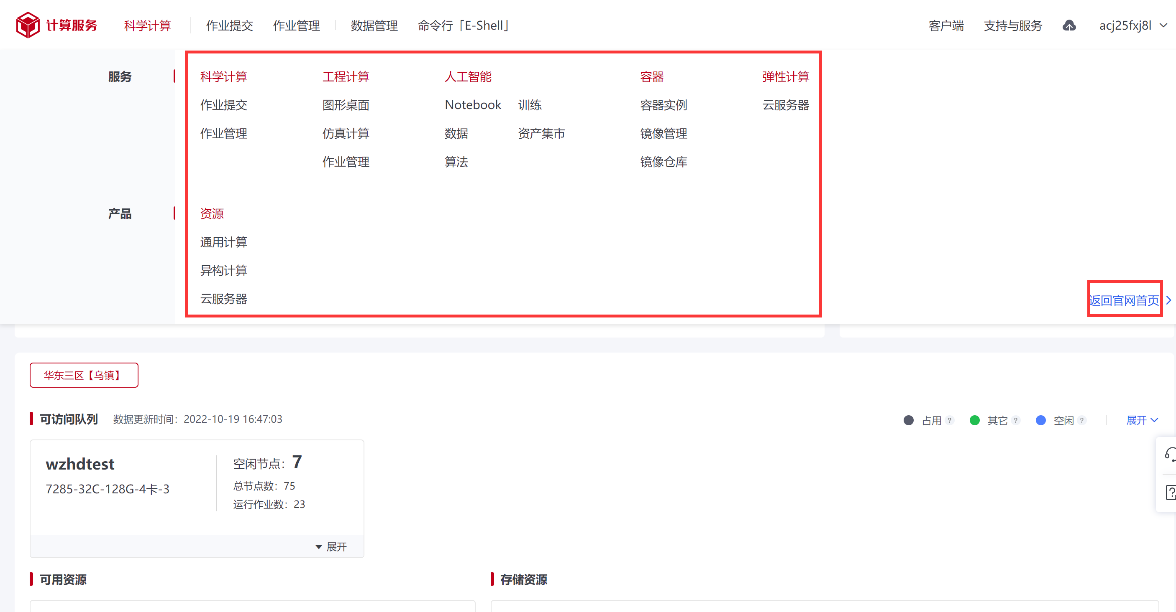
Task: Open 镜像仓库 under 容器
Action: [664, 161]
